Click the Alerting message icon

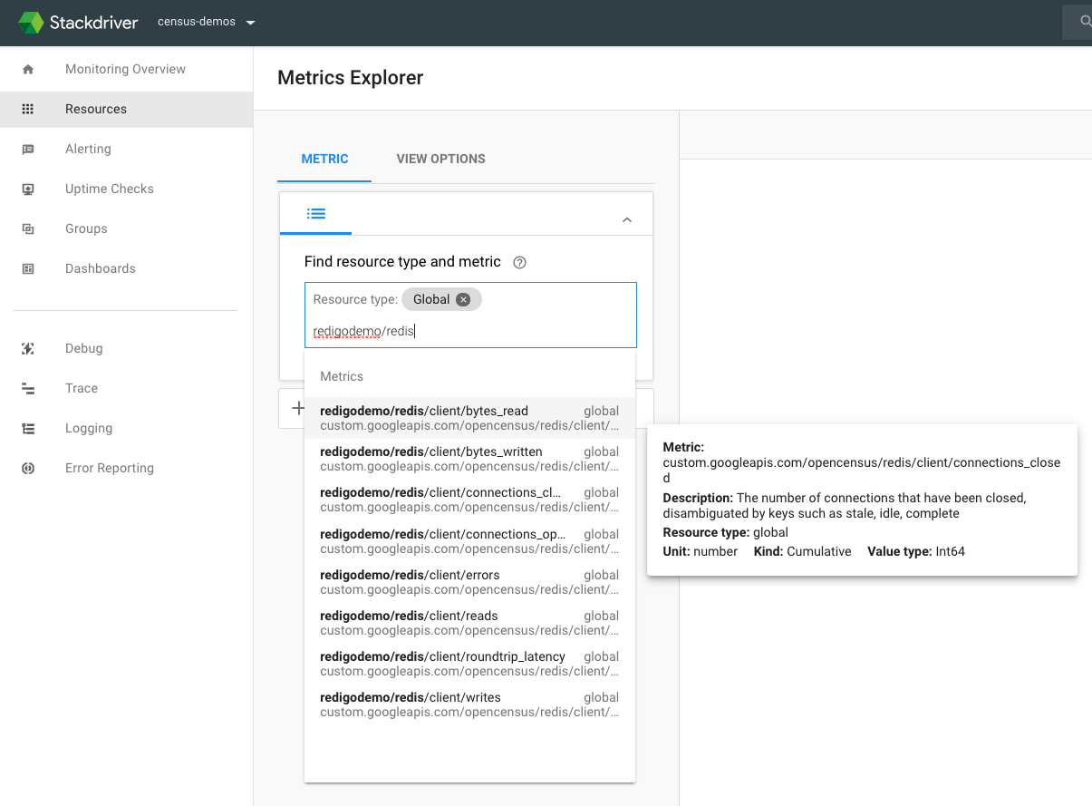point(28,149)
